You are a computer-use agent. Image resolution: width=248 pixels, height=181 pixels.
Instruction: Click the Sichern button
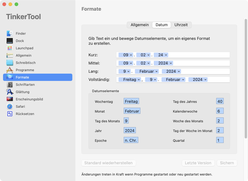227,163
